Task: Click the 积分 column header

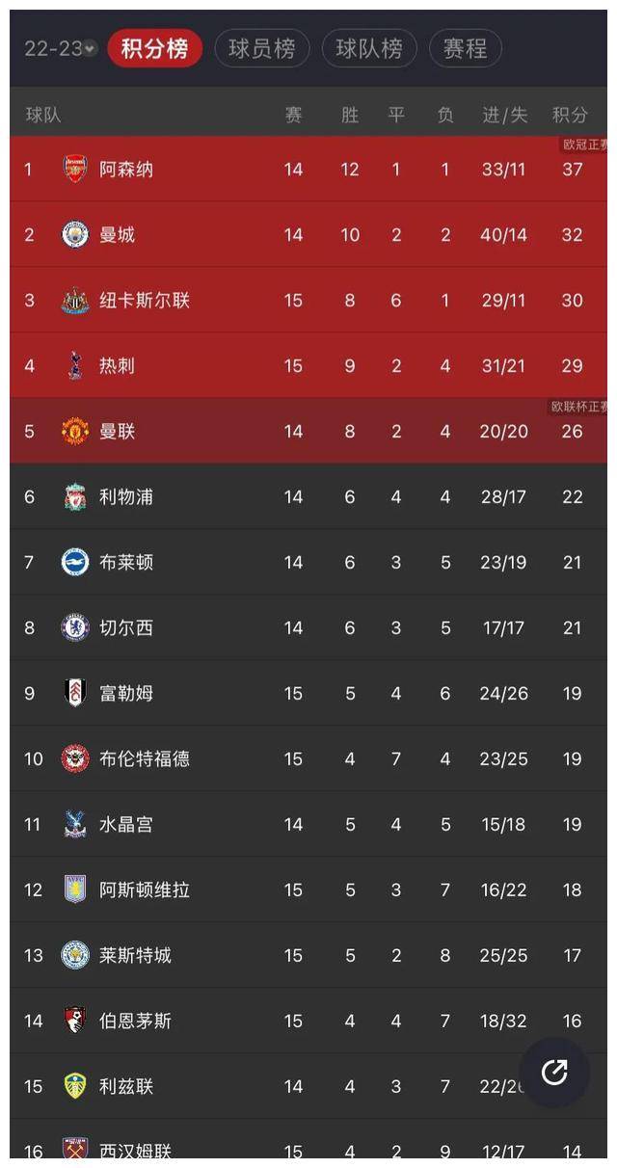Action: click(570, 115)
